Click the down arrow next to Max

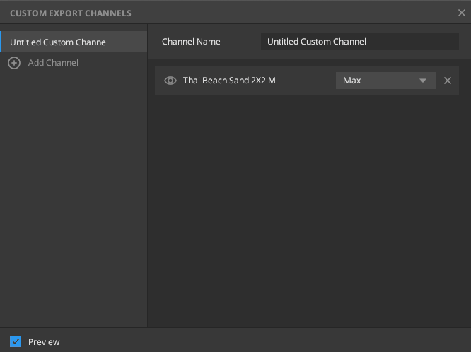[423, 81]
